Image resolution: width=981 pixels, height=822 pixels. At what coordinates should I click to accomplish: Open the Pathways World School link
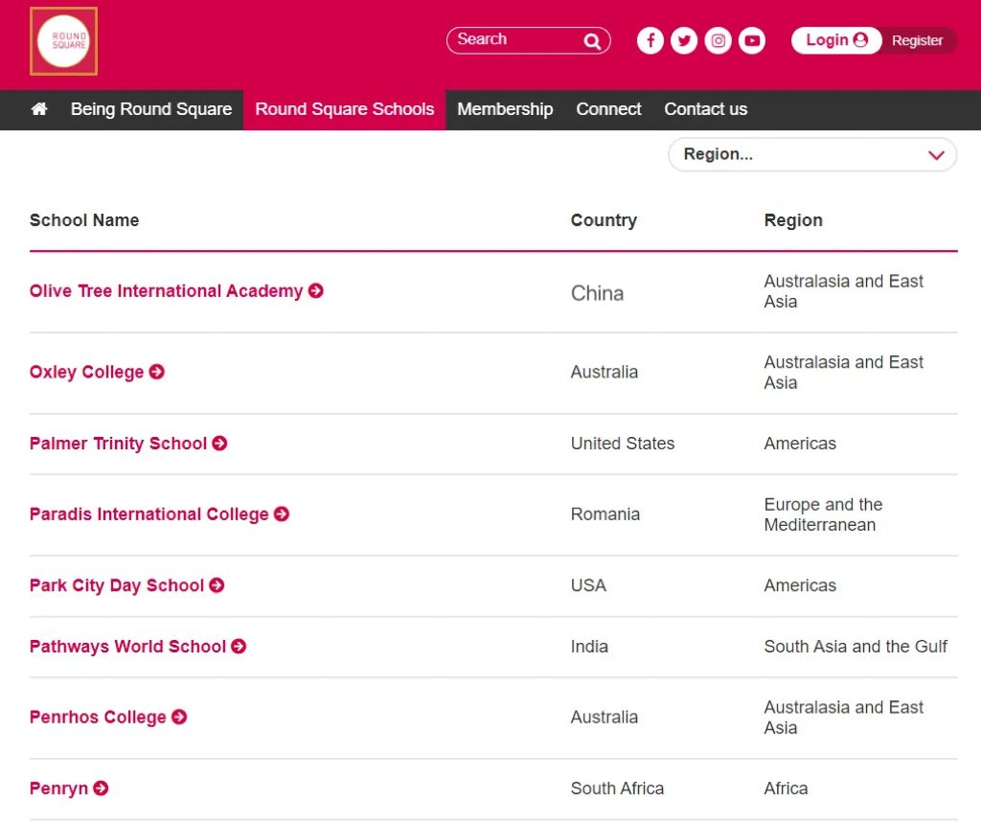click(x=127, y=647)
